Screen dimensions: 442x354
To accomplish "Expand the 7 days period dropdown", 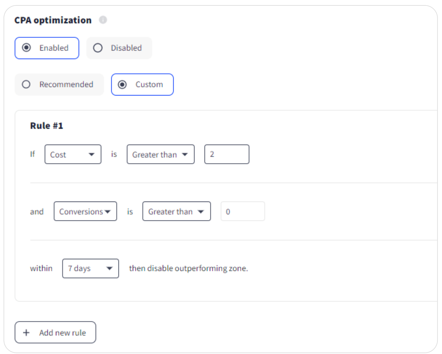I will (90, 268).
